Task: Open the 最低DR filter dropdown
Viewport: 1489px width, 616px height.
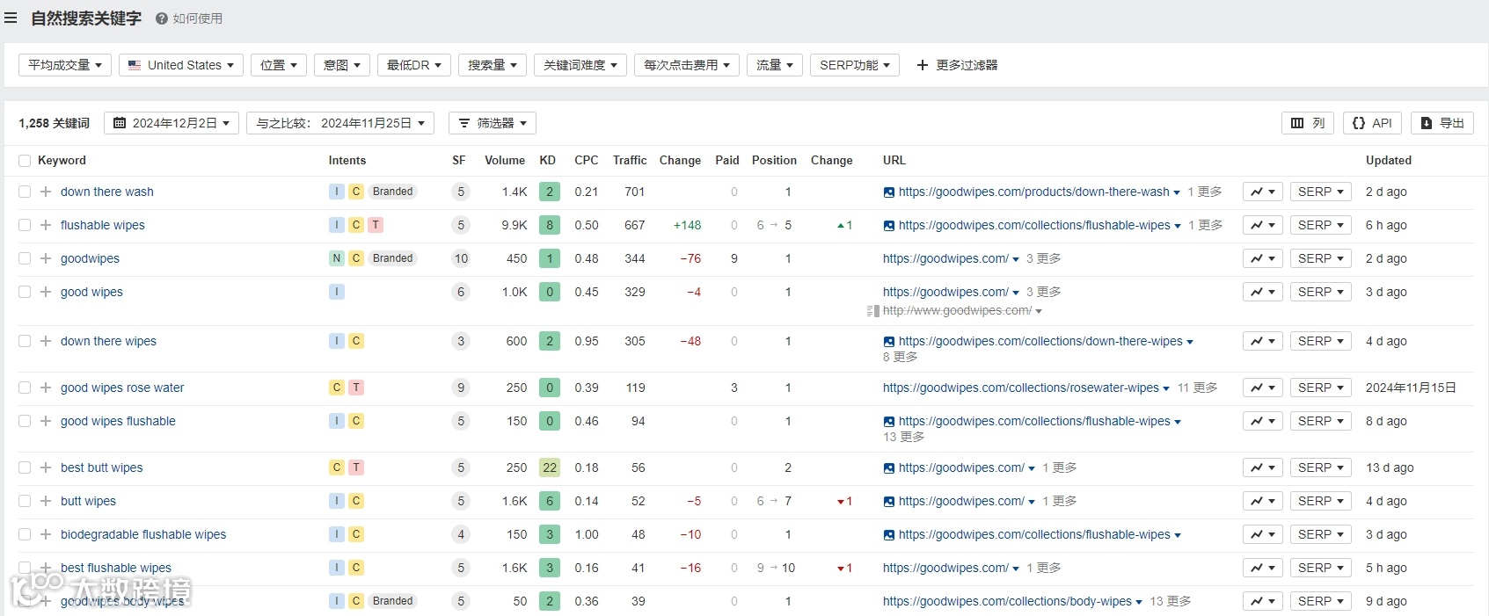Action: click(x=414, y=65)
